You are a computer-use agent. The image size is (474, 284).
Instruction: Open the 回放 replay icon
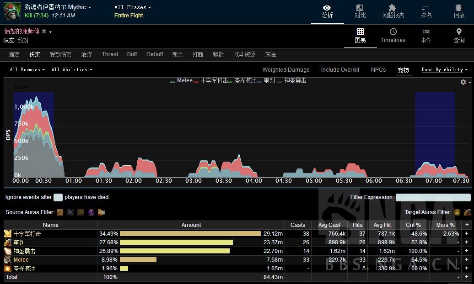[458, 8]
